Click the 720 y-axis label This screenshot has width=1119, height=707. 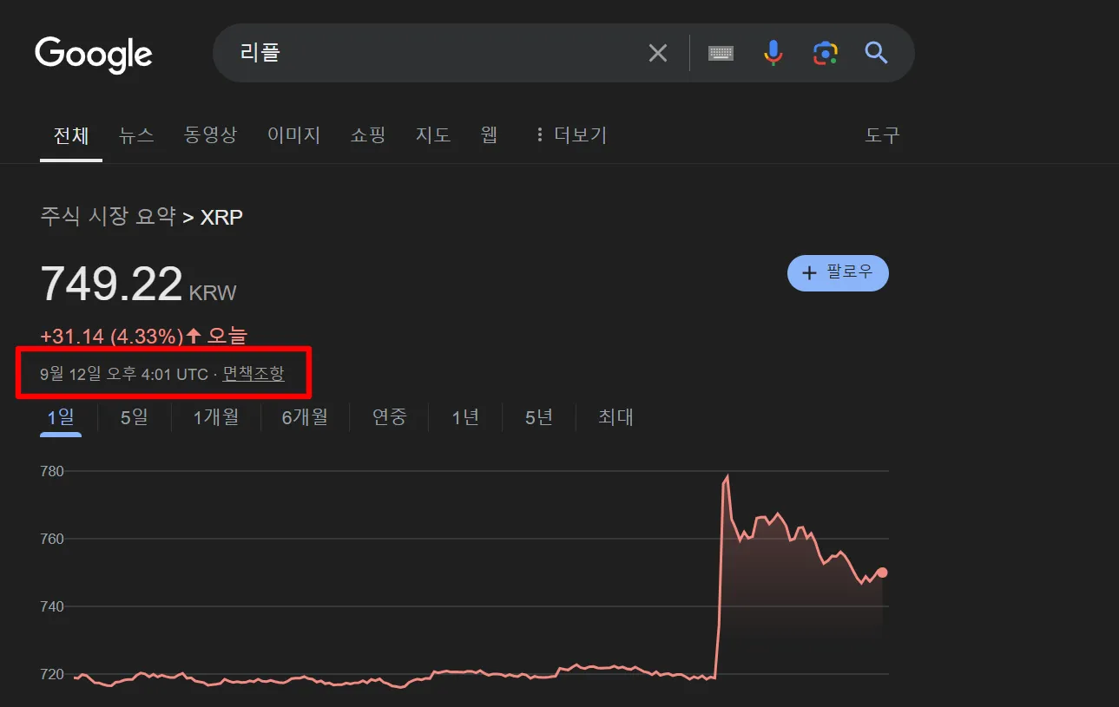click(52, 674)
